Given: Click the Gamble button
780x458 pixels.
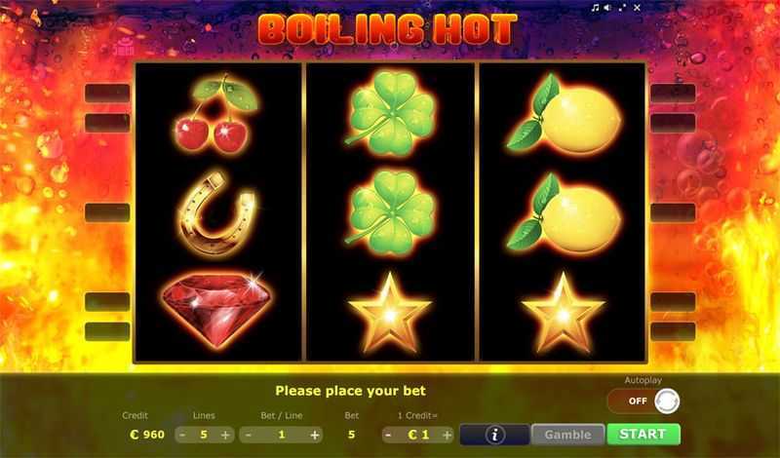Looking at the screenshot, I should click(567, 435).
